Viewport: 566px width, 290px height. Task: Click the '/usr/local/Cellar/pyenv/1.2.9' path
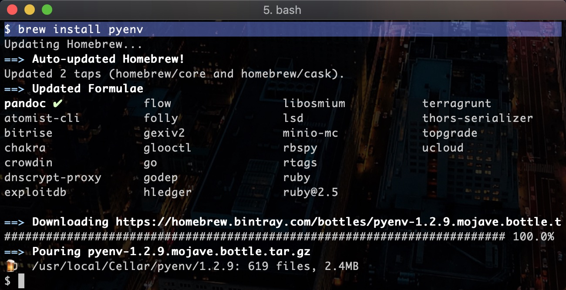tap(132, 266)
